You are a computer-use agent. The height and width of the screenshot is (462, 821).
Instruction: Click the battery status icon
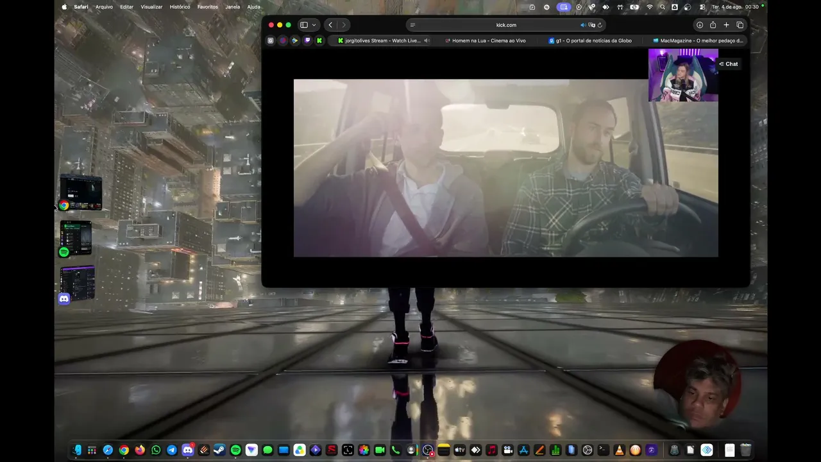tap(634, 7)
